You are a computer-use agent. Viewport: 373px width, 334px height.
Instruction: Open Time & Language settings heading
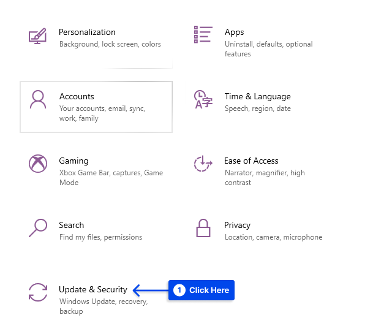pos(258,97)
